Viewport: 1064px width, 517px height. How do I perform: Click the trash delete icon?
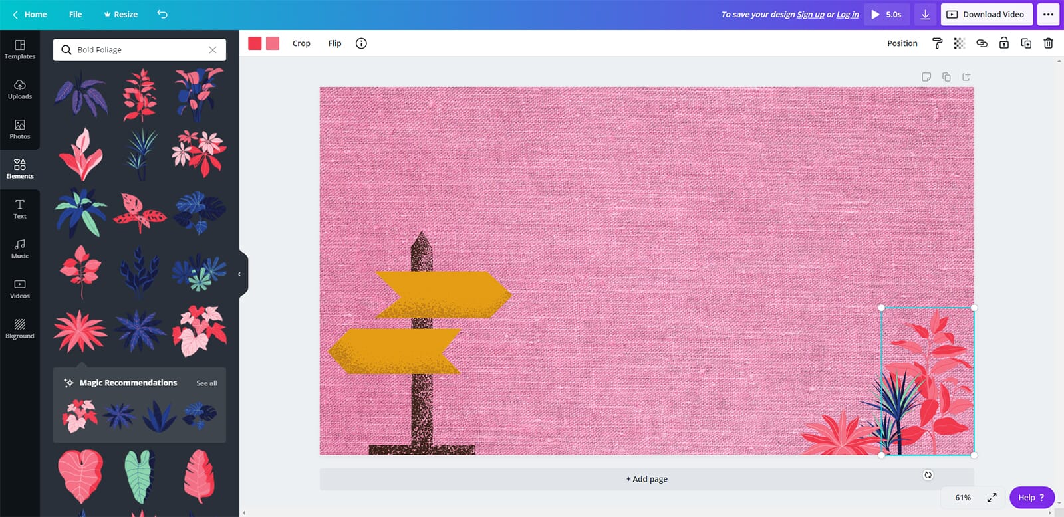point(1048,43)
